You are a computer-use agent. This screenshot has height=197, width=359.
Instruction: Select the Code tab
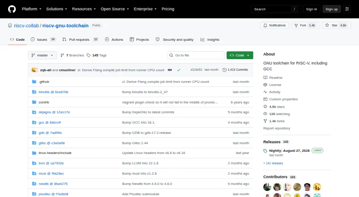(x=18, y=39)
